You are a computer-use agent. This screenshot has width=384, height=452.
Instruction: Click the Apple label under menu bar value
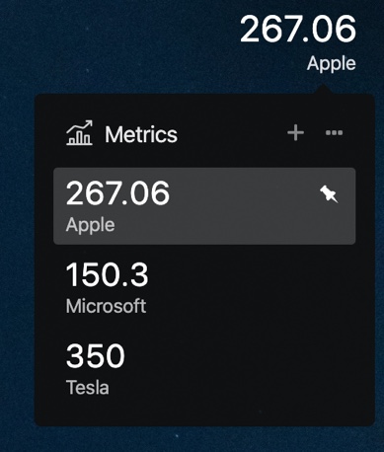coord(332,63)
